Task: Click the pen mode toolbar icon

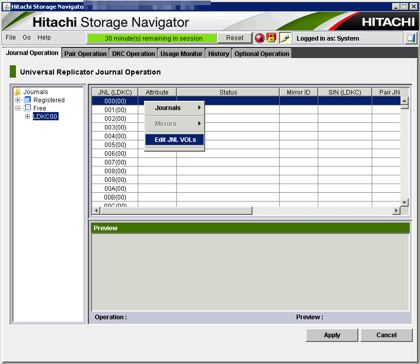Action: [x=285, y=38]
